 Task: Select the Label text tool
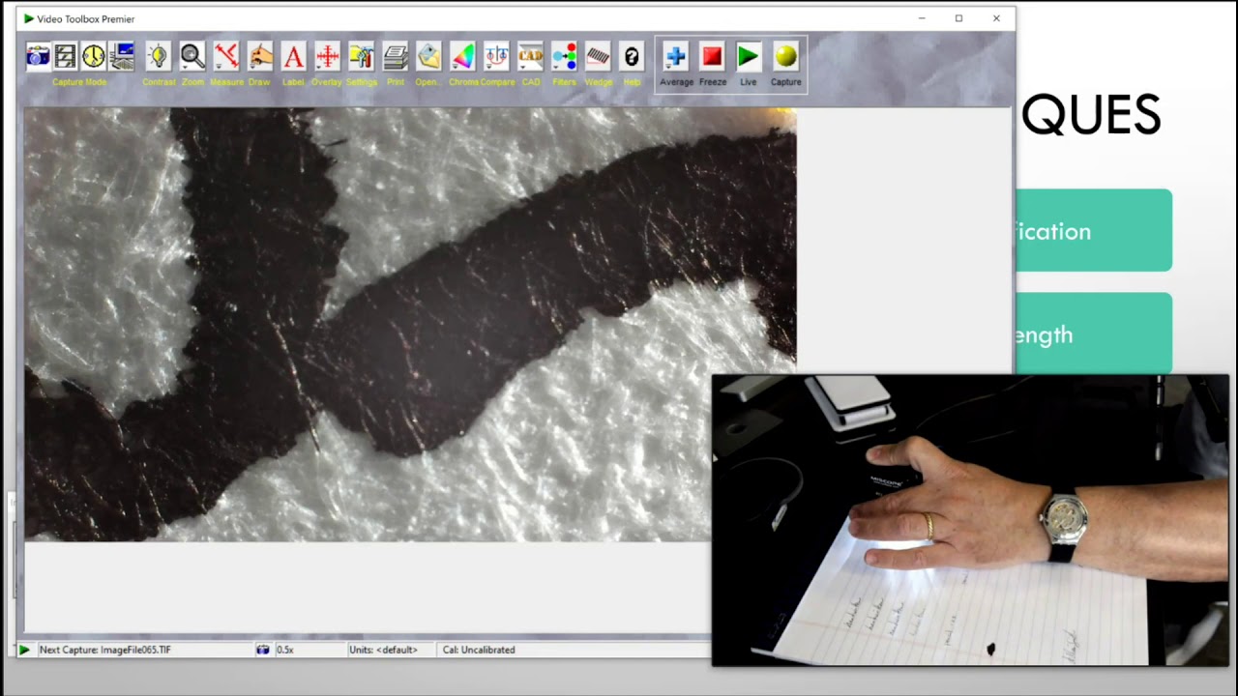(293, 57)
